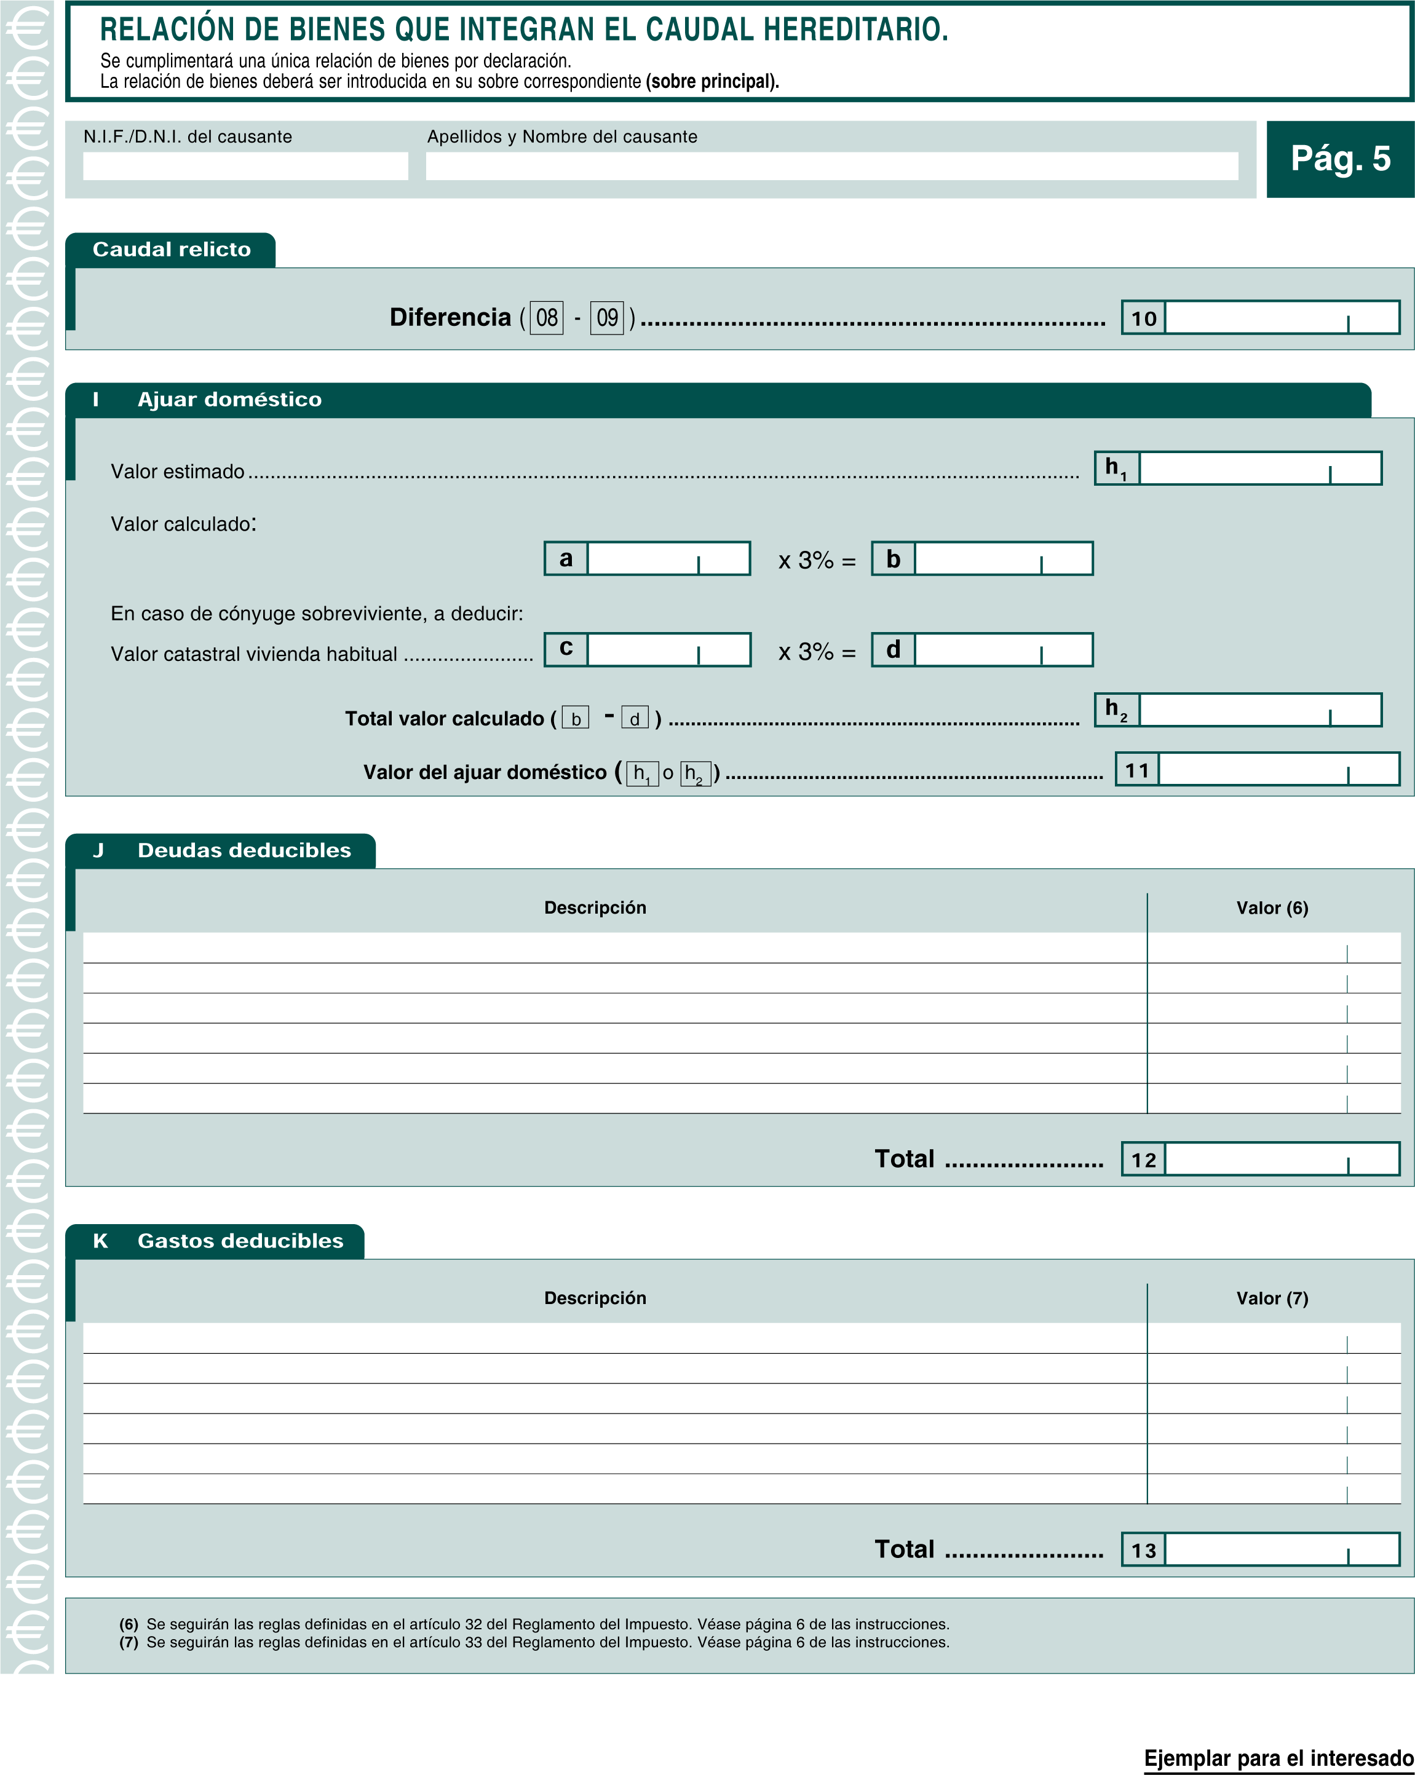
Task: Click the Valor (6) column header
Action: (x=1272, y=908)
